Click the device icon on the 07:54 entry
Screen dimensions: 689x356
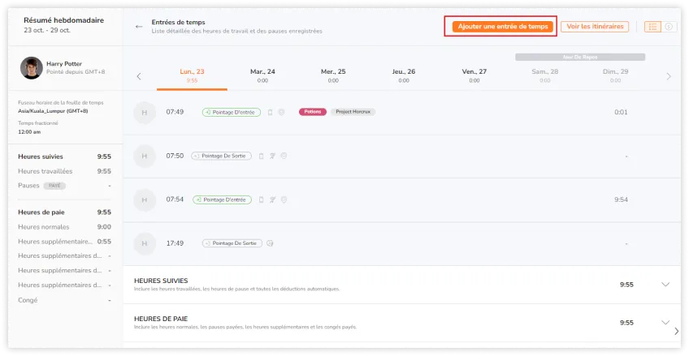tap(262, 199)
